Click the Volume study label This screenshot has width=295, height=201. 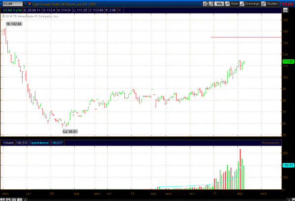point(8,143)
